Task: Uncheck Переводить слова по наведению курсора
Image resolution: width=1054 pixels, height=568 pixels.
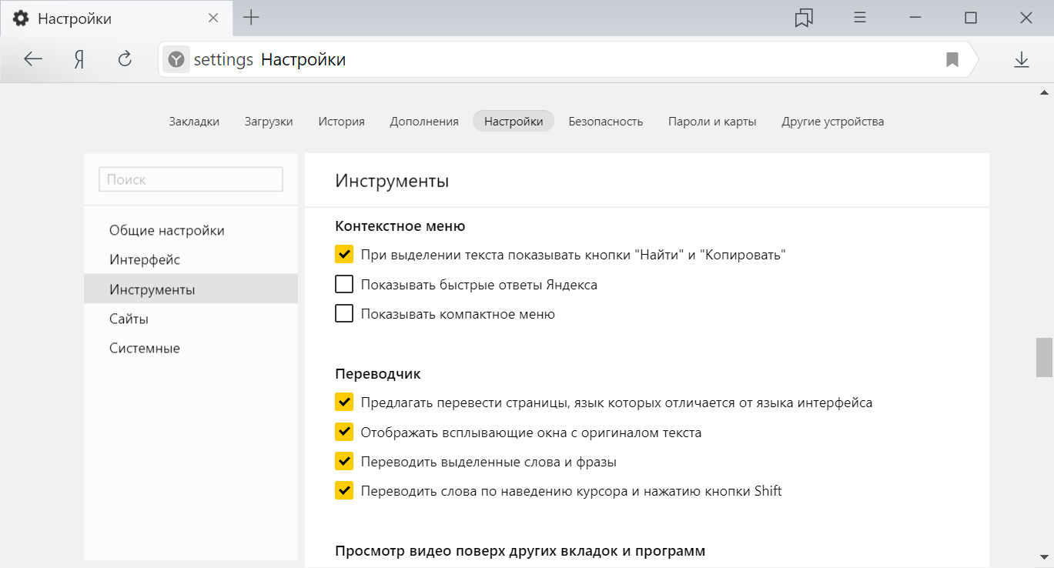Action: (344, 491)
